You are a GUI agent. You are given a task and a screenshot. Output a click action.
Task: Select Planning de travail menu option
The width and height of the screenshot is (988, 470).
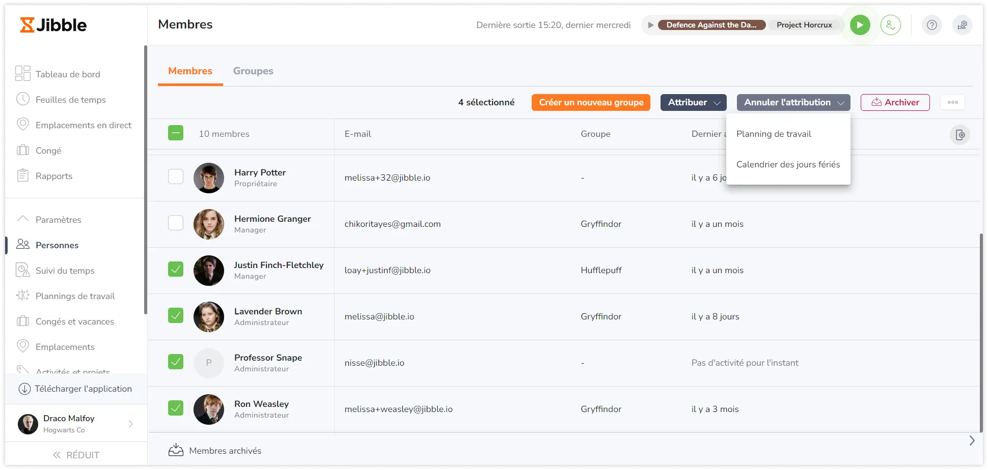pyautogui.click(x=774, y=134)
